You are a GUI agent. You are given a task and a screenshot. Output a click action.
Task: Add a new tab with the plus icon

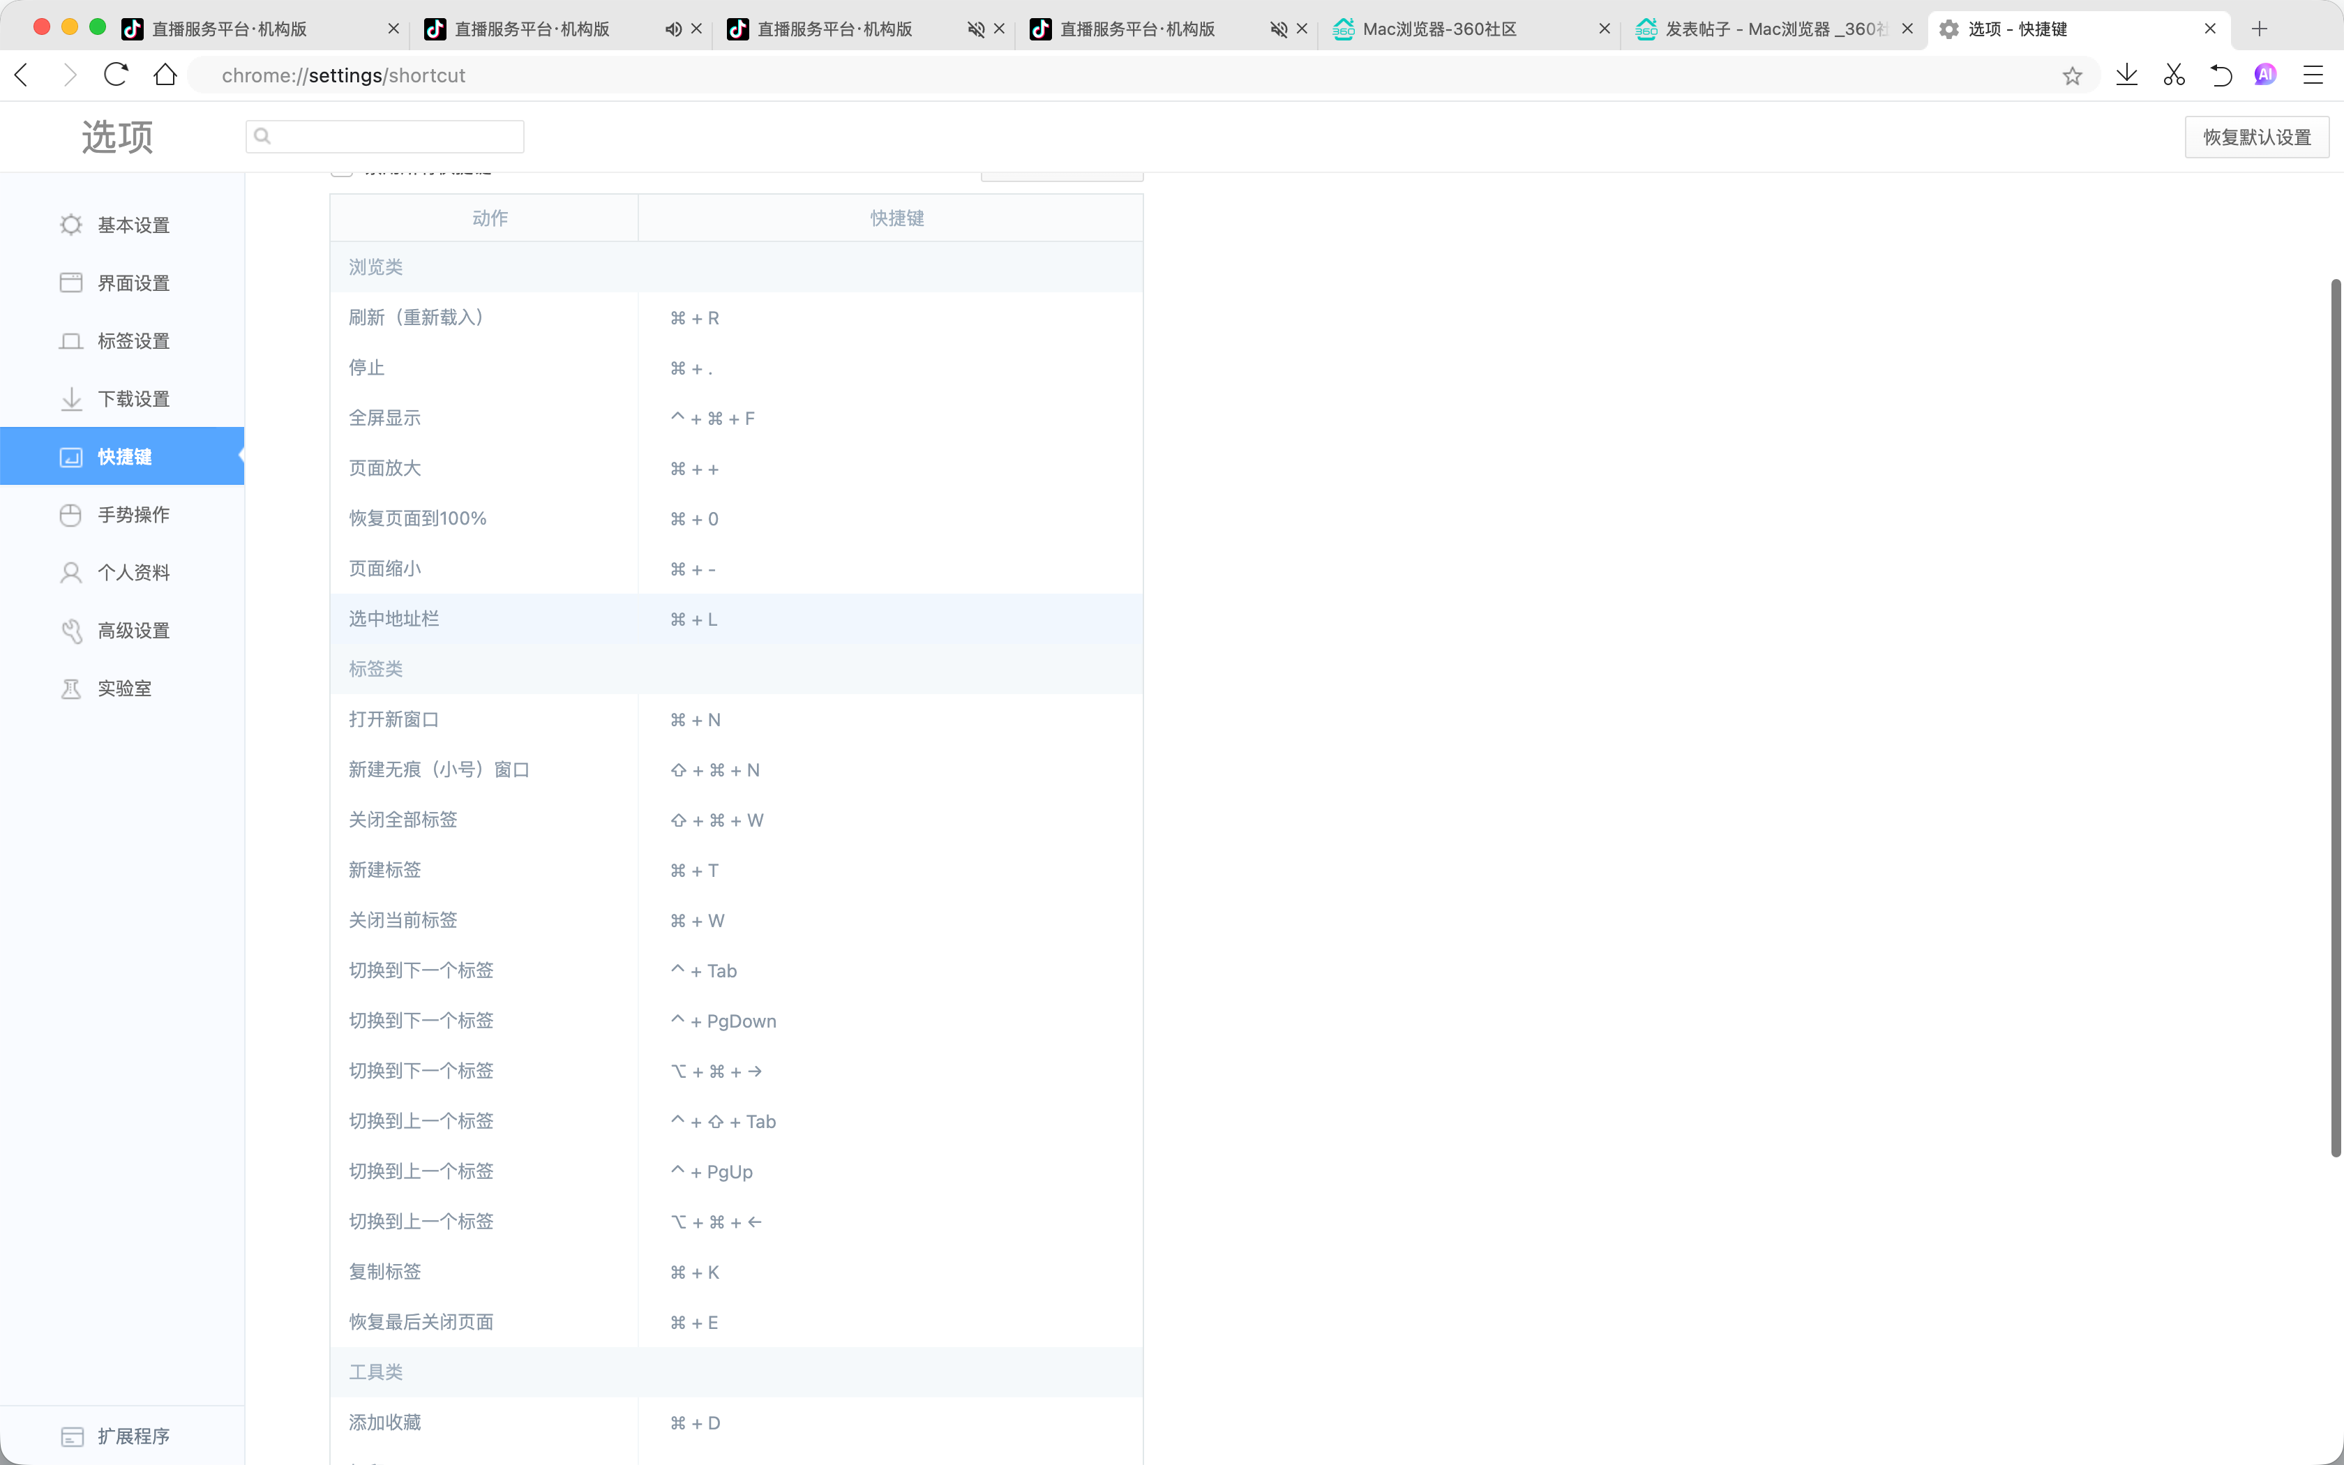click(x=2260, y=29)
